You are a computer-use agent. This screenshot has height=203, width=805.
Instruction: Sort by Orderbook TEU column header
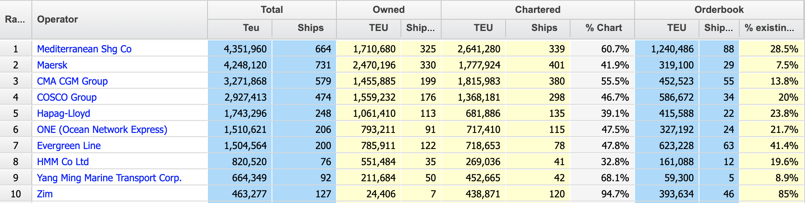pos(676,28)
